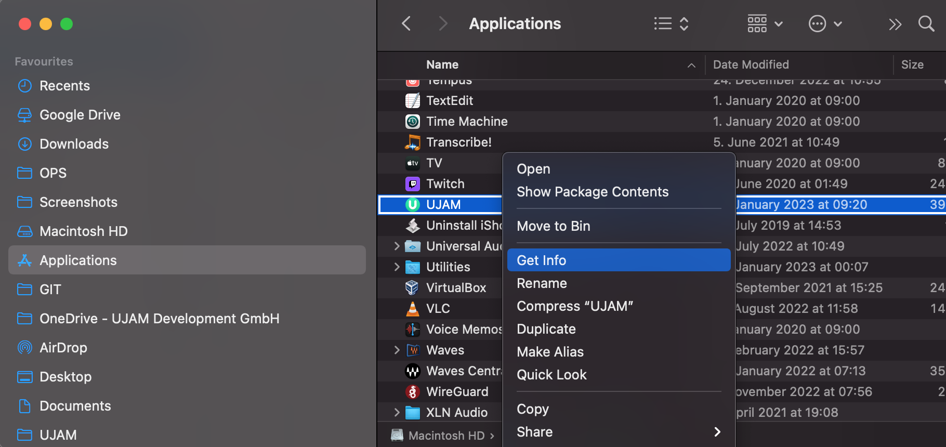Viewport: 946px width, 447px height.
Task: Click the VLC traffic cone icon
Action: coord(413,308)
